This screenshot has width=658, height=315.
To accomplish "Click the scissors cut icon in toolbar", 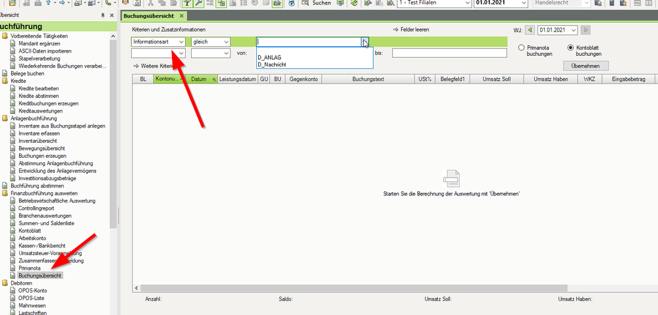I will (149, 3).
